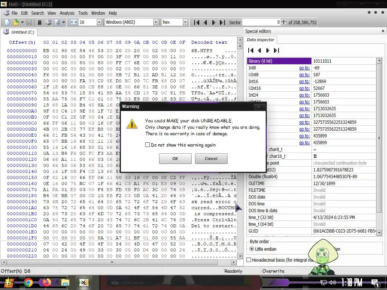Open the Help menu

(x=113, y=13)
